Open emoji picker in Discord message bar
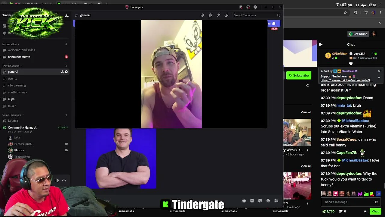This screenshot has width=385, height=217. click(268, 201)
